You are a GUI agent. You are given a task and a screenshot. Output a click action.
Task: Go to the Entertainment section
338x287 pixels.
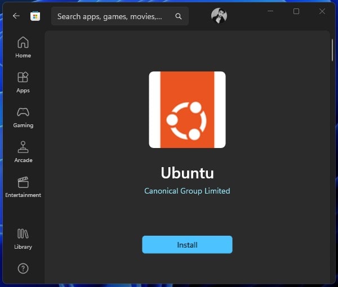click(x=23, y=187)
